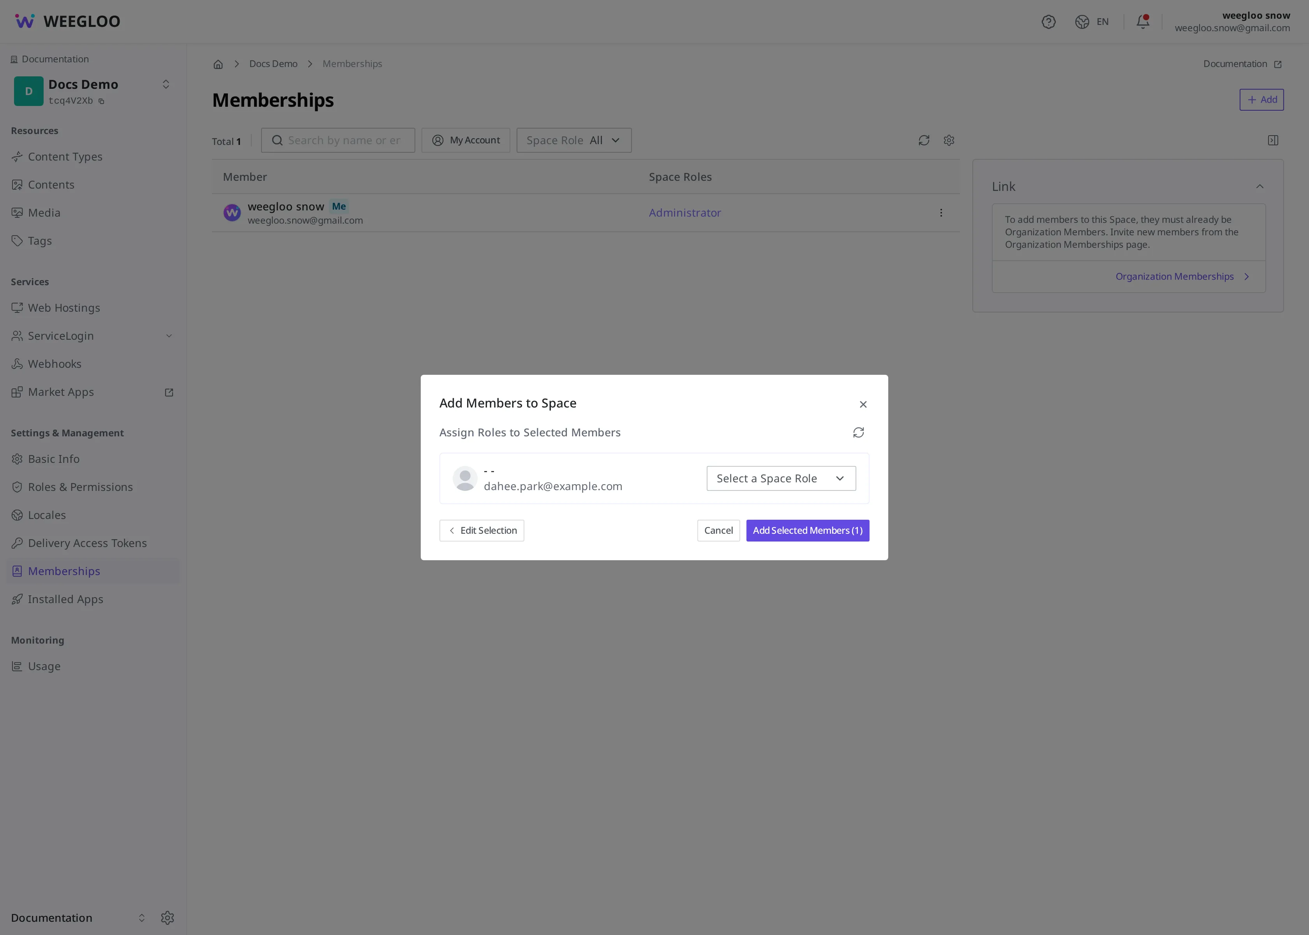This screenshot has width=1309, height=935.
Task: Click the search by name field
Action: coord(337,141)
